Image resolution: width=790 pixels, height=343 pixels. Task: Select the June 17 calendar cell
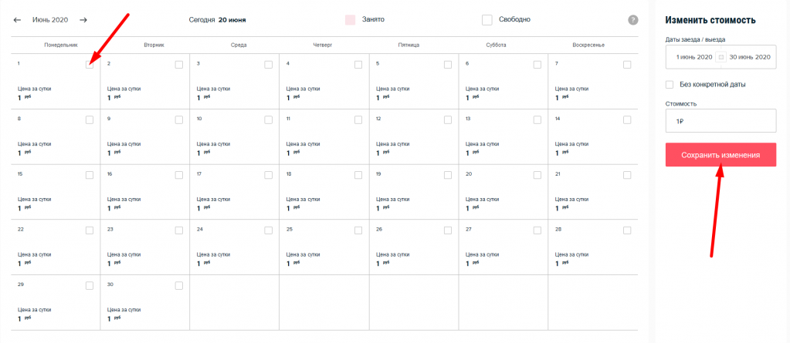pos(235,191)
